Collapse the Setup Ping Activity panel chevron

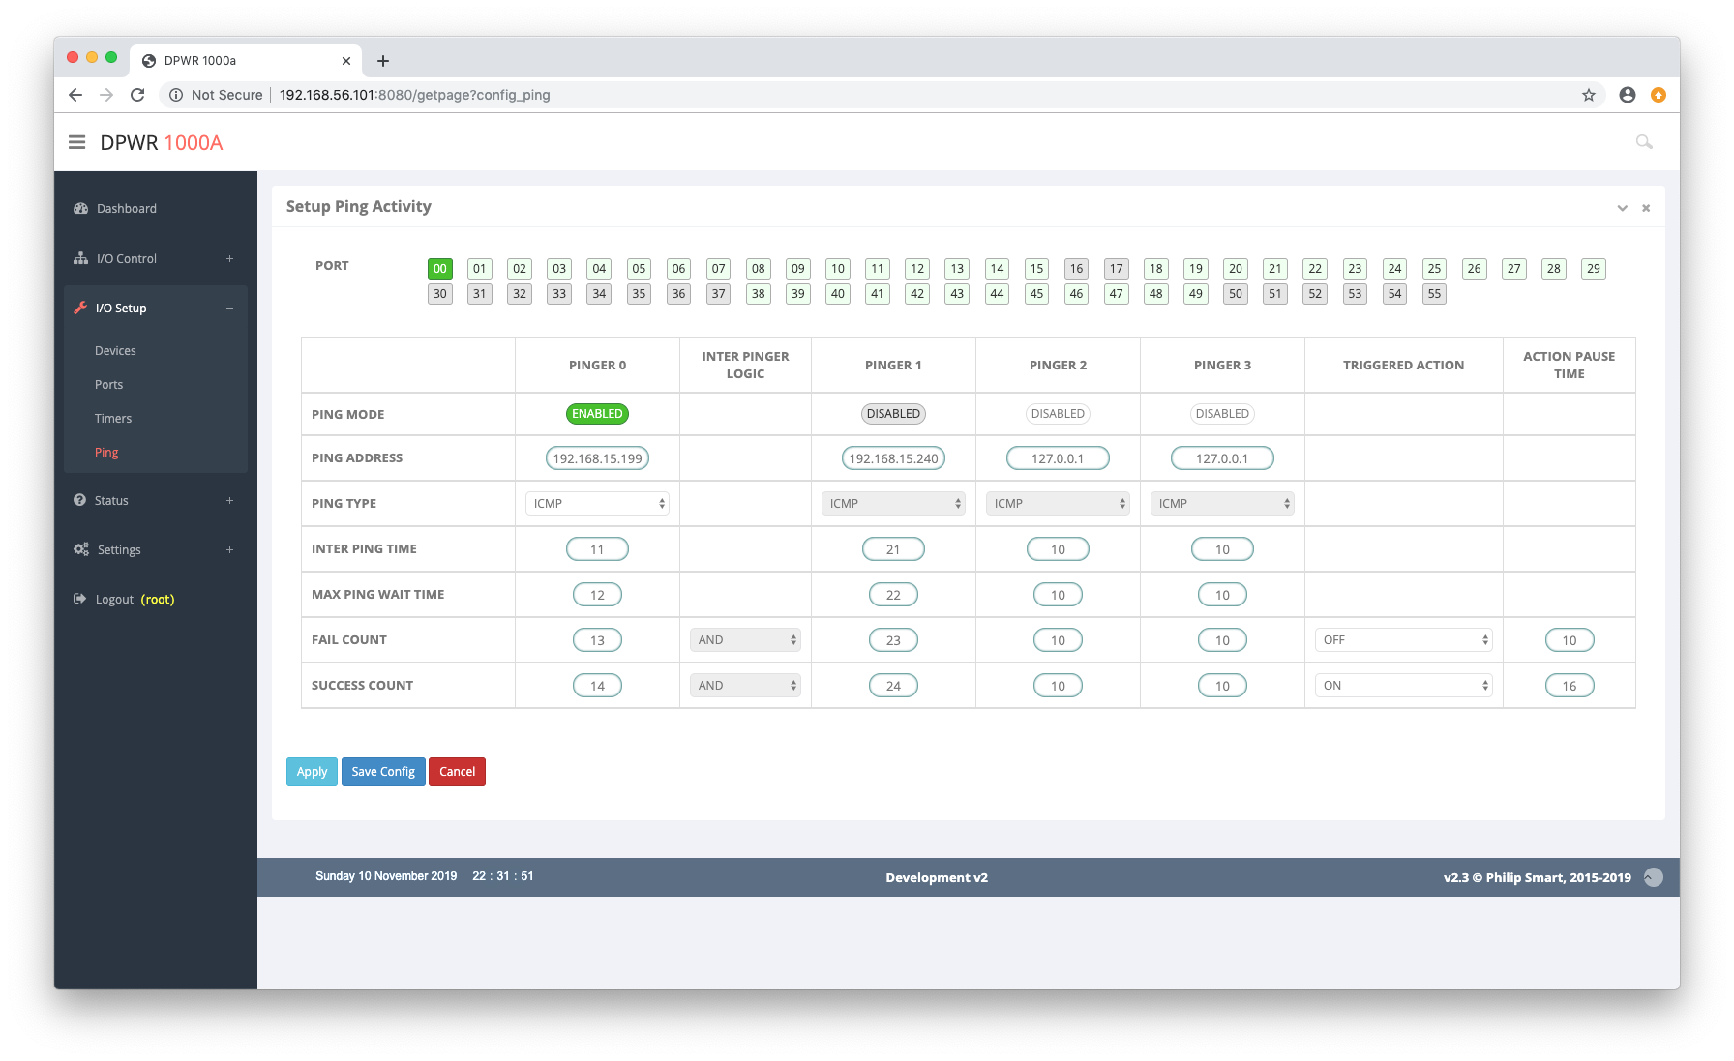pos(1622,208)
